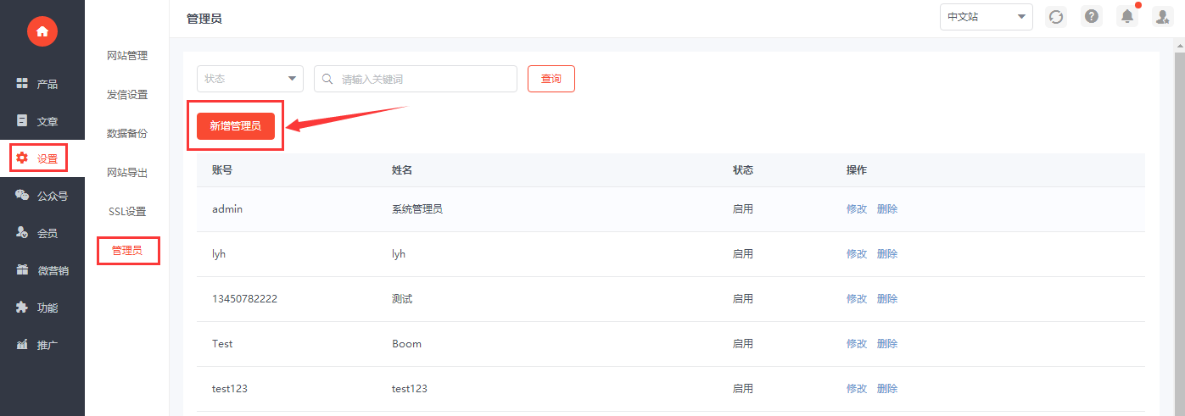Screen dimensions: 1185x416
Task: Open the notifications bell icon
Action: click(1127, 17)
